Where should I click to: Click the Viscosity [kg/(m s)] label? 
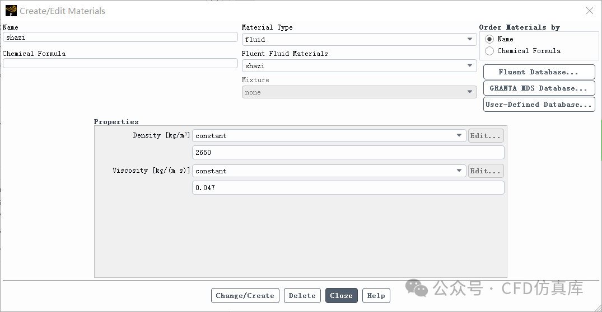point(151,171)
